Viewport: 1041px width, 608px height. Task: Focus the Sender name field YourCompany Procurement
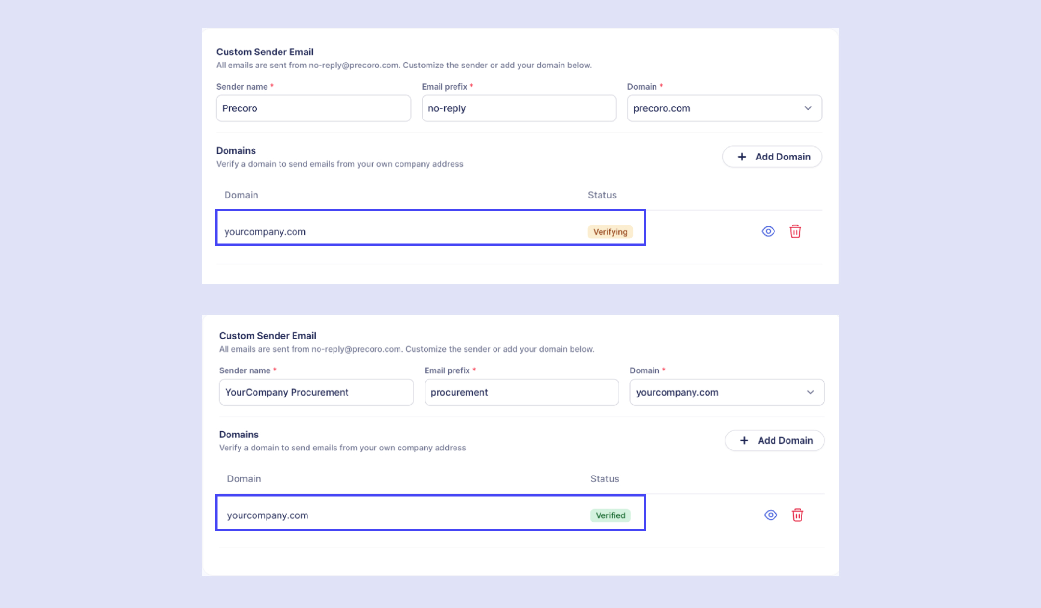pos(316,392)
